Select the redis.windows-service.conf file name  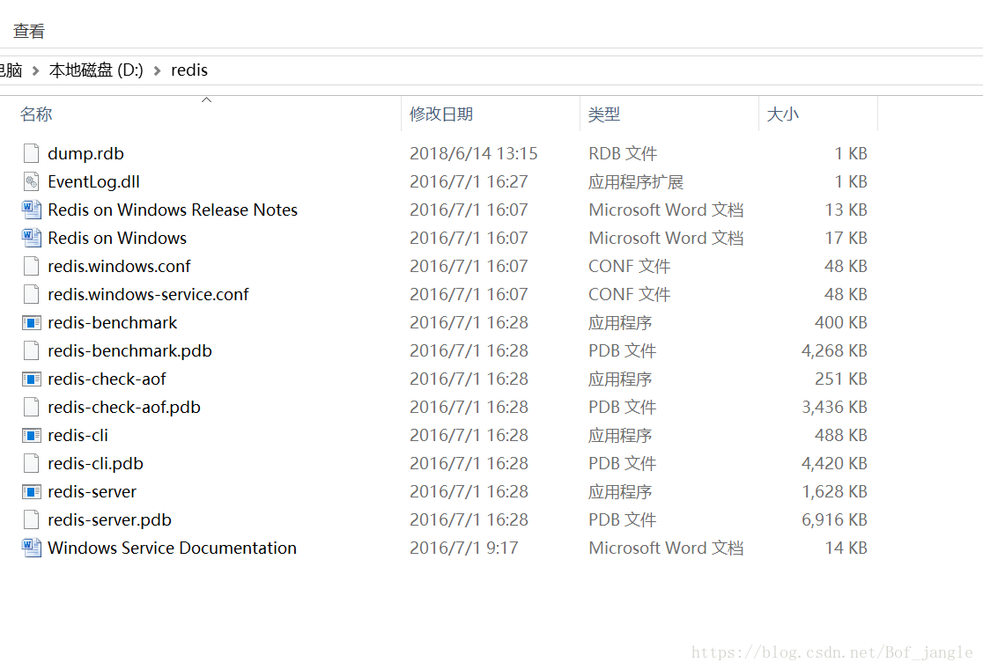pyautogui.click(x=148, y=295)
